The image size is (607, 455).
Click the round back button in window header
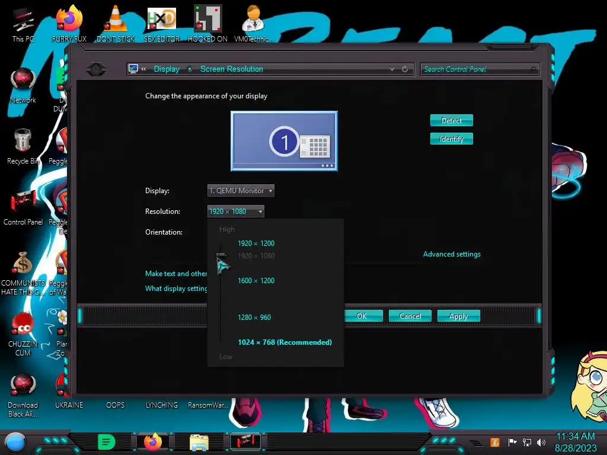point(96,69)
